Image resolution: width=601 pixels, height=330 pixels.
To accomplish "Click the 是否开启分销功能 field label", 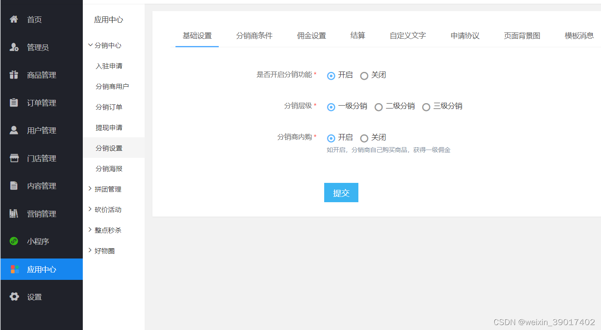I will tap(285, 75).
